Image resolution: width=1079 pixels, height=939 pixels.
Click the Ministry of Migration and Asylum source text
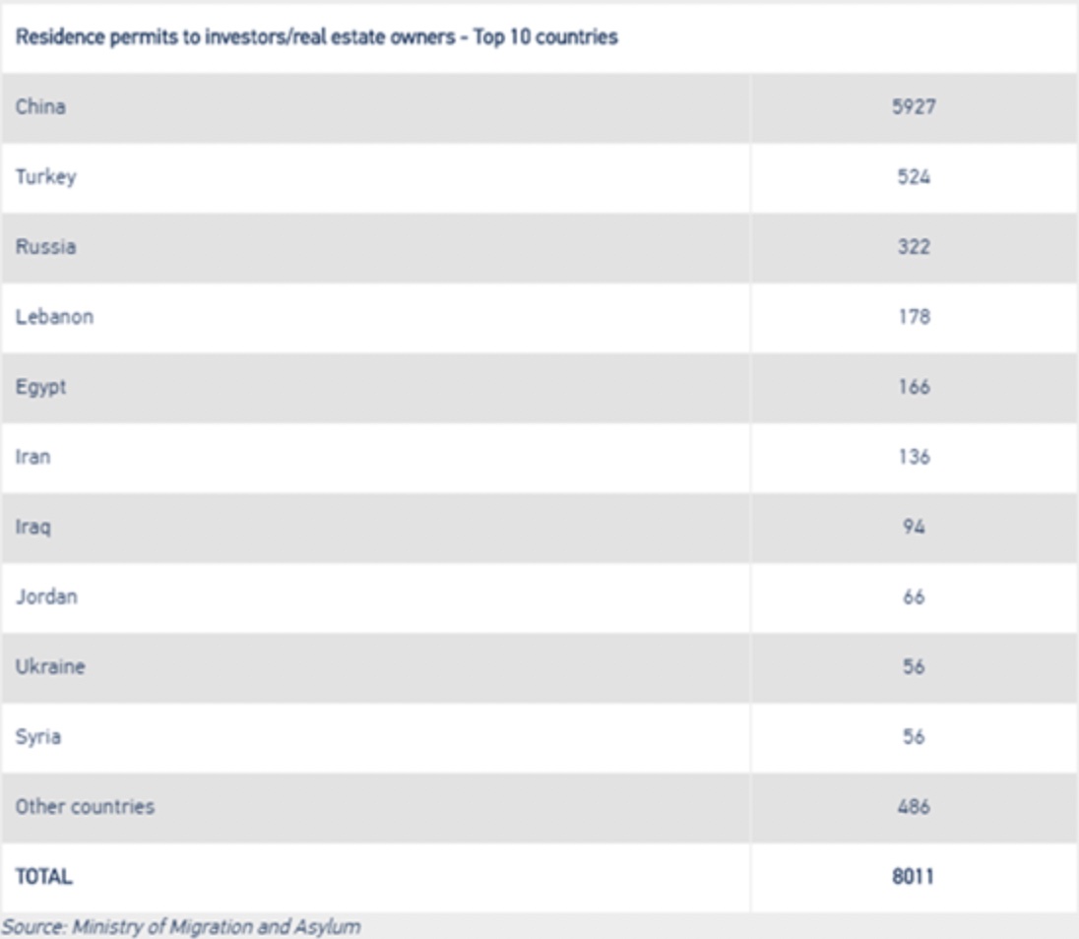click(216, 927)
